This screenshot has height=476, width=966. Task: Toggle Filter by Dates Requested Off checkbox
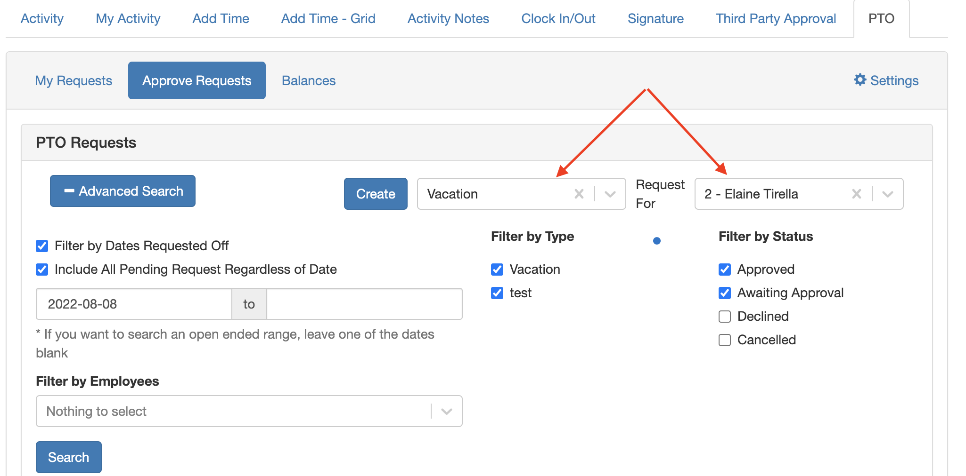tap(42, 246)
